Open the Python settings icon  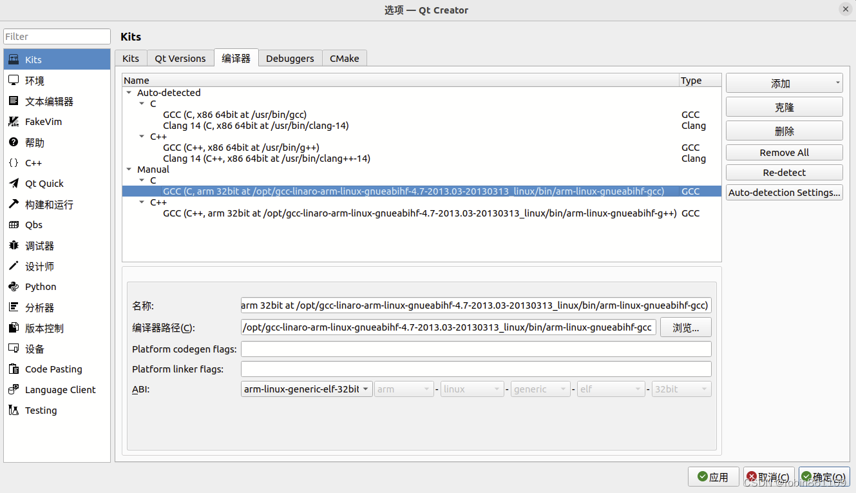tap(14, 286)
